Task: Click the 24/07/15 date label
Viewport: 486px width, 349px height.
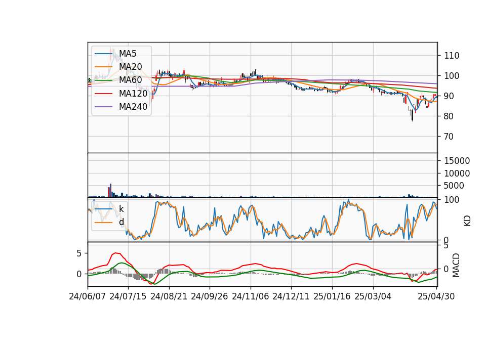Action: click(128, 296)
